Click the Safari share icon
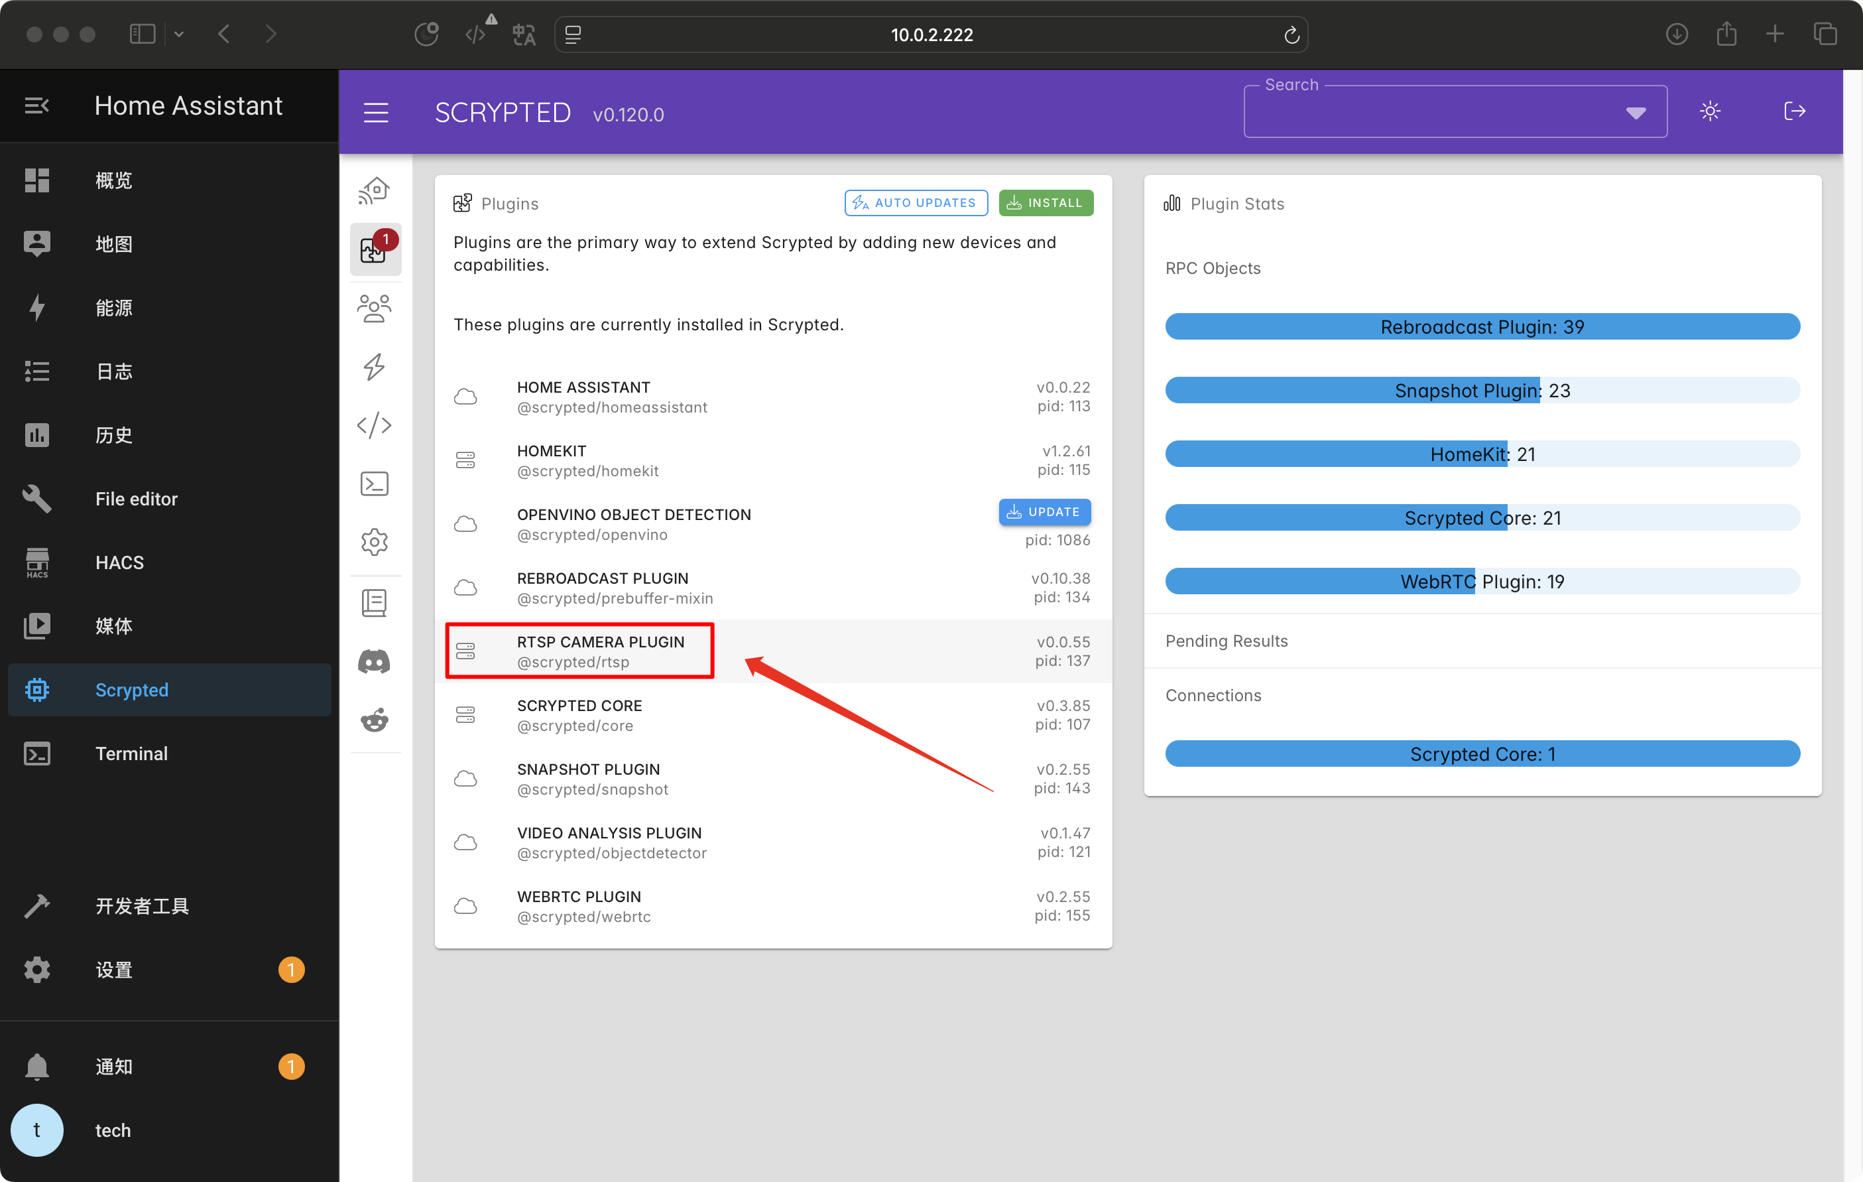 pos(1727,35)
